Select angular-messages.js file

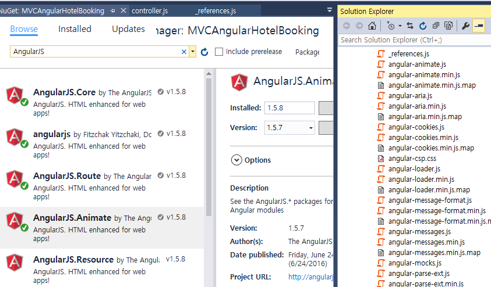click(x=419, y=232)
